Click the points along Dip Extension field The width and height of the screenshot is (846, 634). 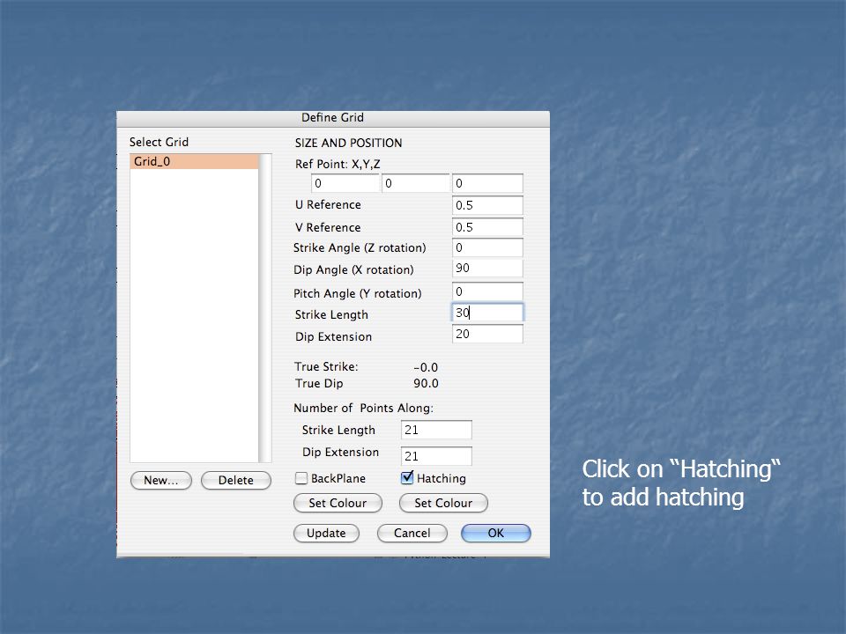[x=436, y=456]
